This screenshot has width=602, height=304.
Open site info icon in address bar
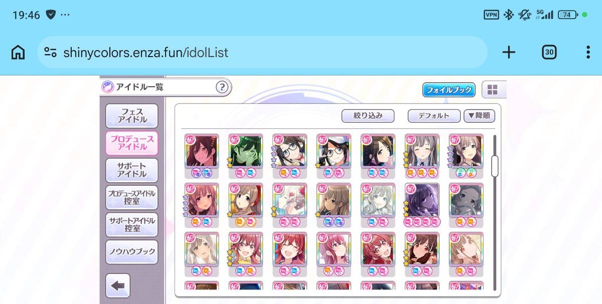50,52
